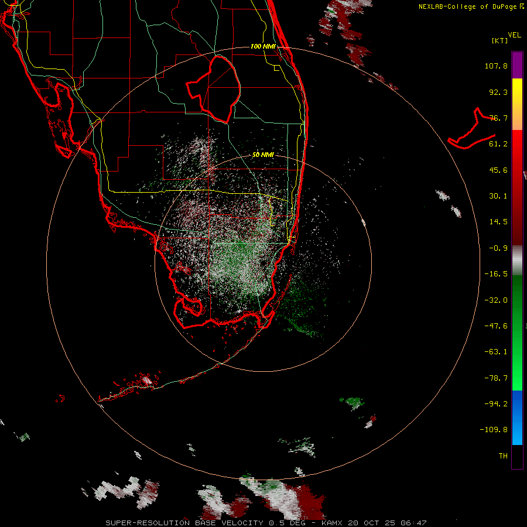Click the 92.3 velocity scale value
Screen dimensions: 527x527
498,92
